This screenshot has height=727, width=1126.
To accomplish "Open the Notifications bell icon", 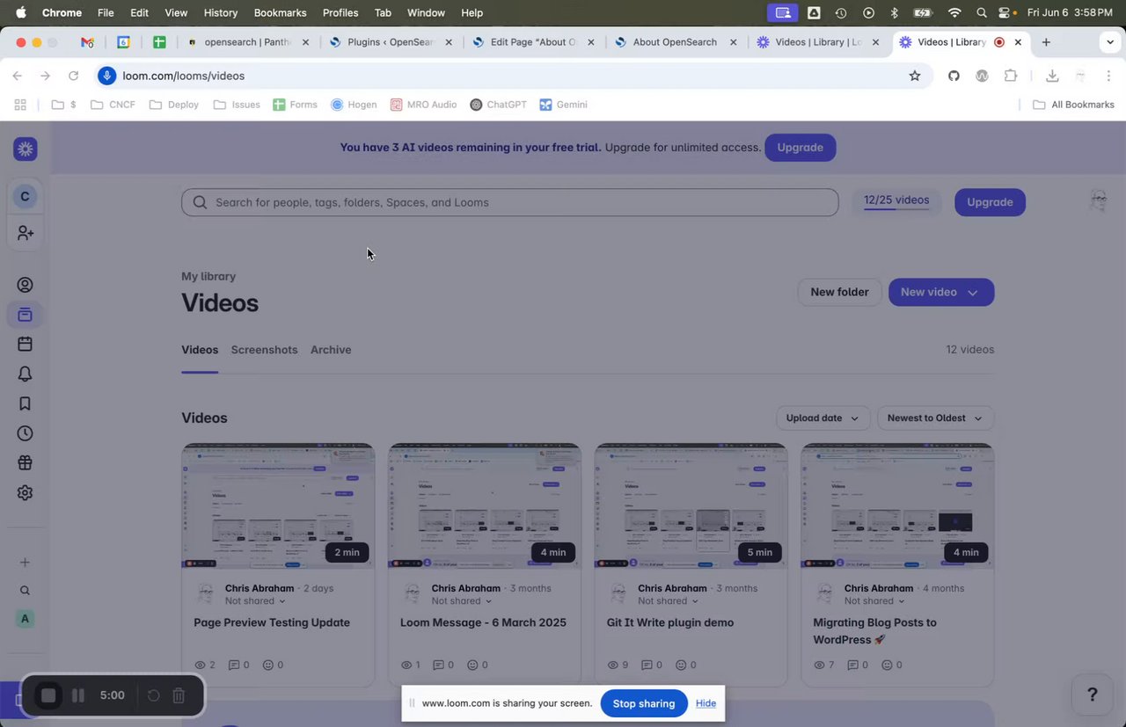I will click(25, 374).
